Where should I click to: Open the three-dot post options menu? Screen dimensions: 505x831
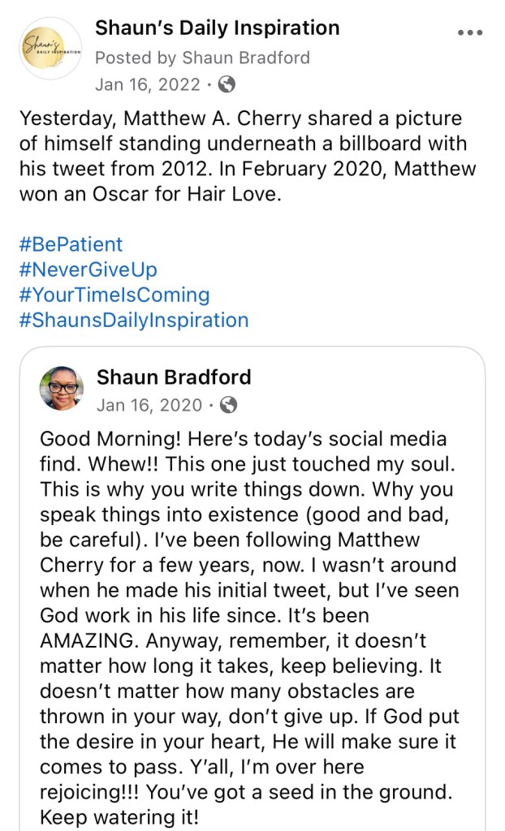click(470, 33)
